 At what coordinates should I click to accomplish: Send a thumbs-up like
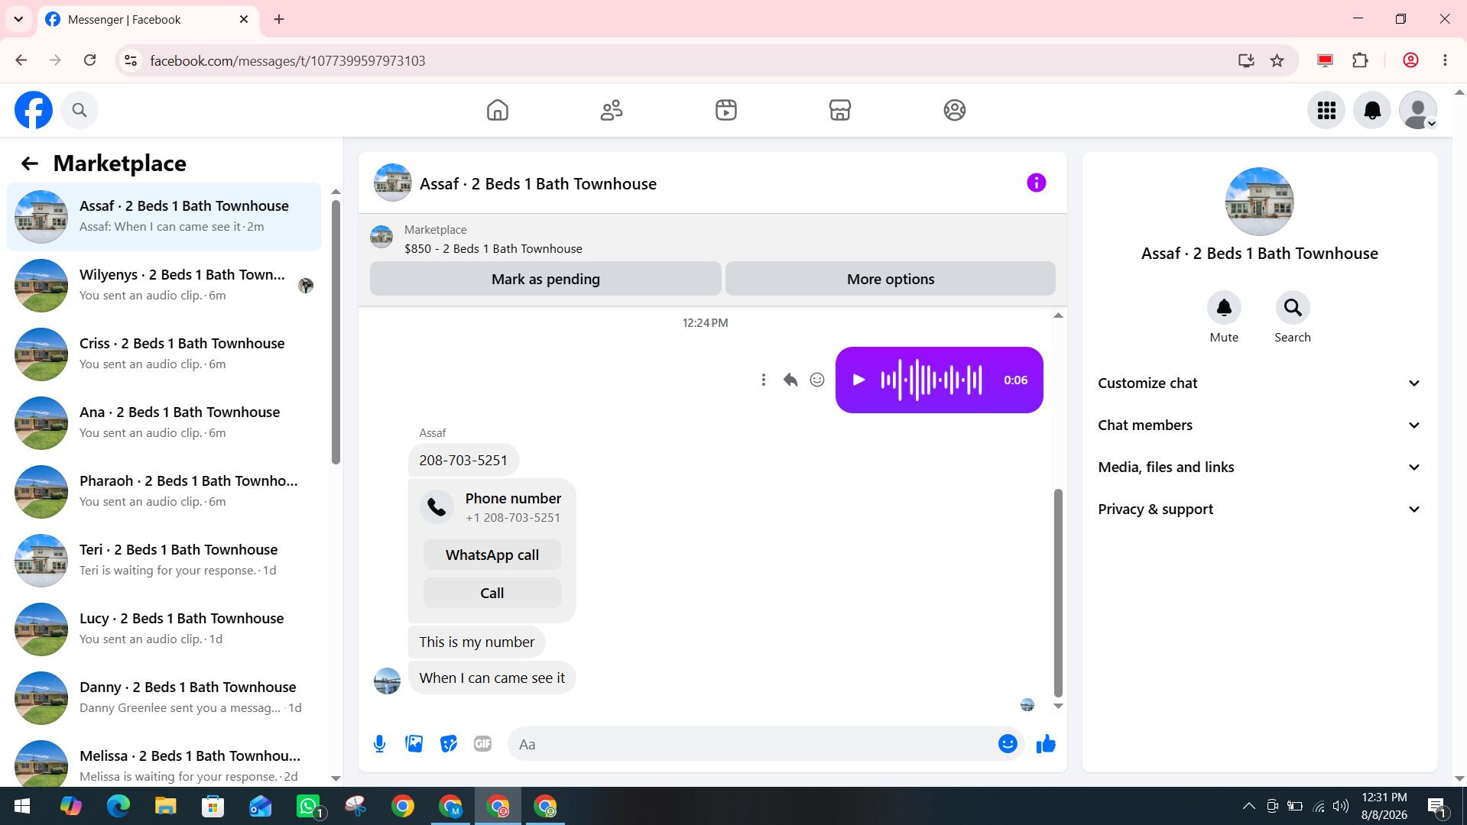pyautogui.click(x=1046, y=744)
